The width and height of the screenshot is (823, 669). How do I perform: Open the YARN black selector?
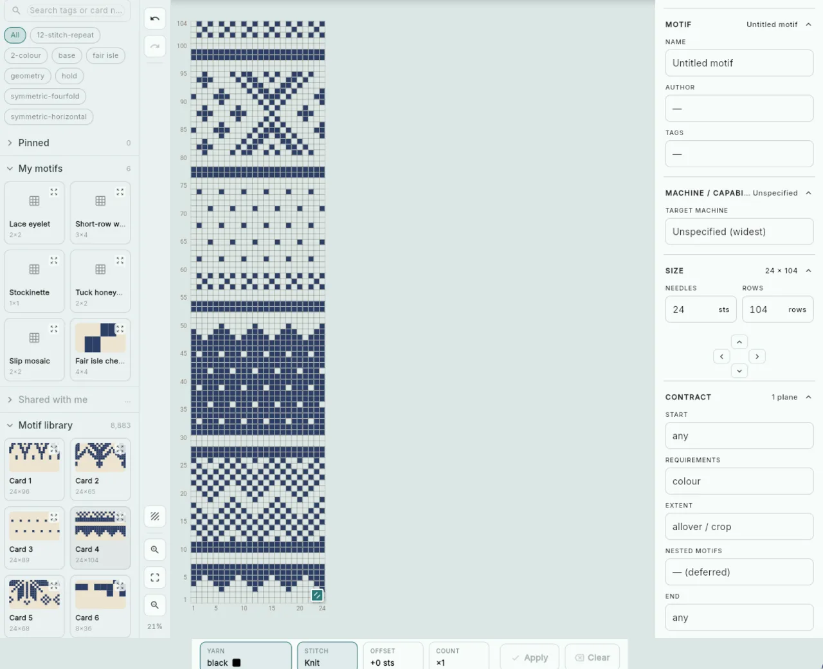(246, 656)
